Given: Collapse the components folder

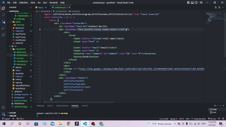Looking at the screenshot, I should coord(20,49).
